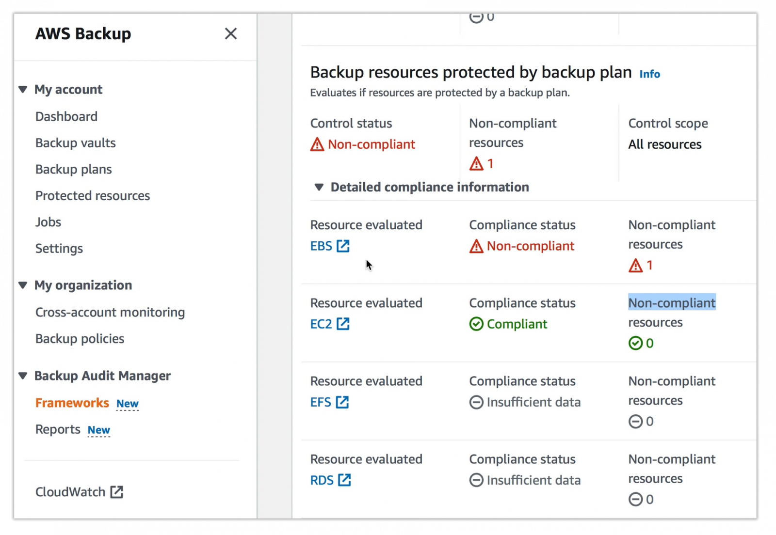Click the green Compliant checkmark icon for EC2
Screen dimensions: 776x535
pos(476,324)
